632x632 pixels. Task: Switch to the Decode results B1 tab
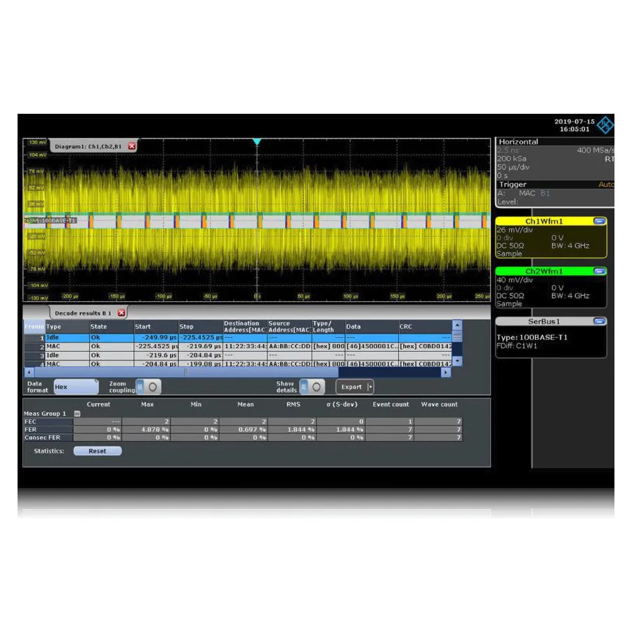tap(84, 312)
